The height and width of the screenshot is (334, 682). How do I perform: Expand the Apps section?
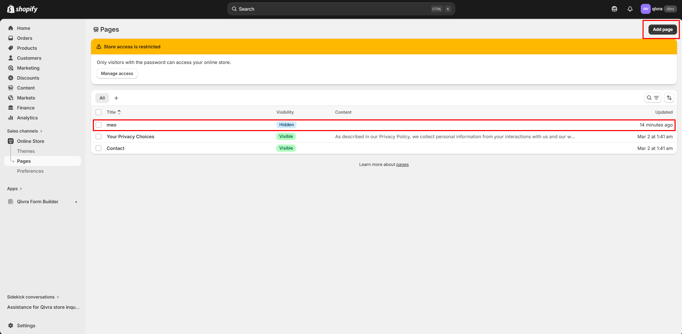[15, 189]
